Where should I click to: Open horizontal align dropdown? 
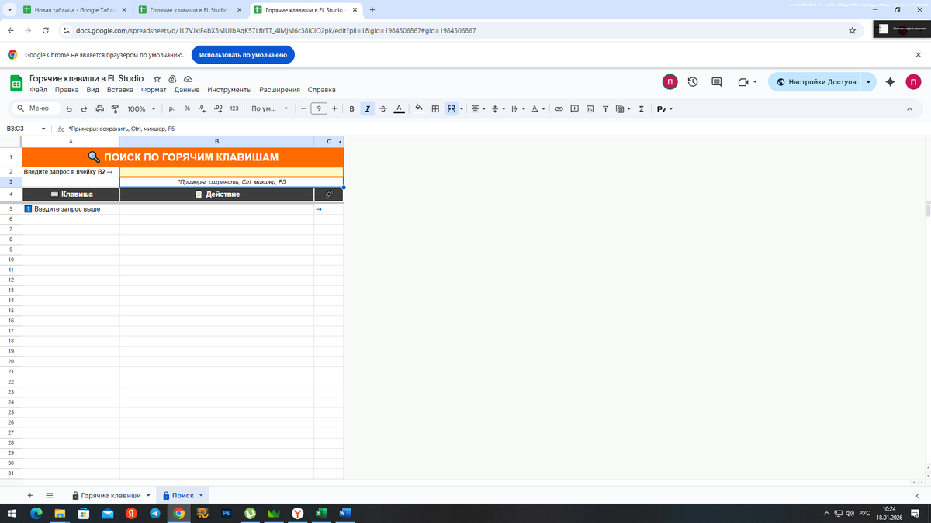[477, 108]
